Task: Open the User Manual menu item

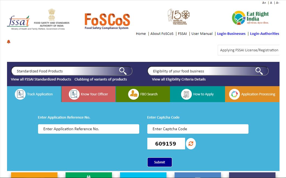Action: pos(202,33)
